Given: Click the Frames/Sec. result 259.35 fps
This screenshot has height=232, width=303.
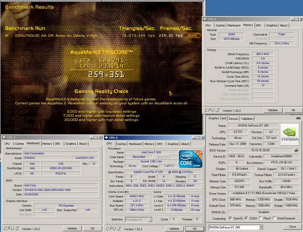Looking at the screenshot, I should click(171, 35).
